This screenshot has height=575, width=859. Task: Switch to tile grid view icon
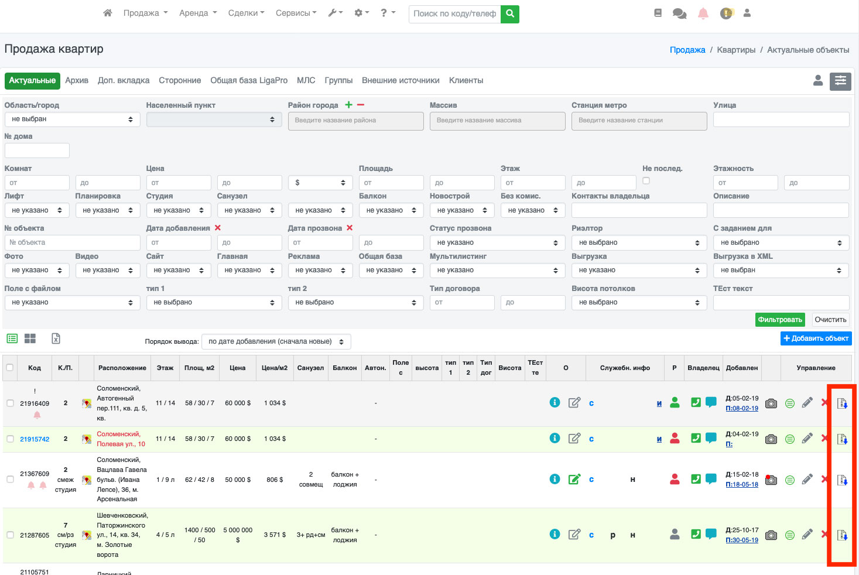[30, 338]
